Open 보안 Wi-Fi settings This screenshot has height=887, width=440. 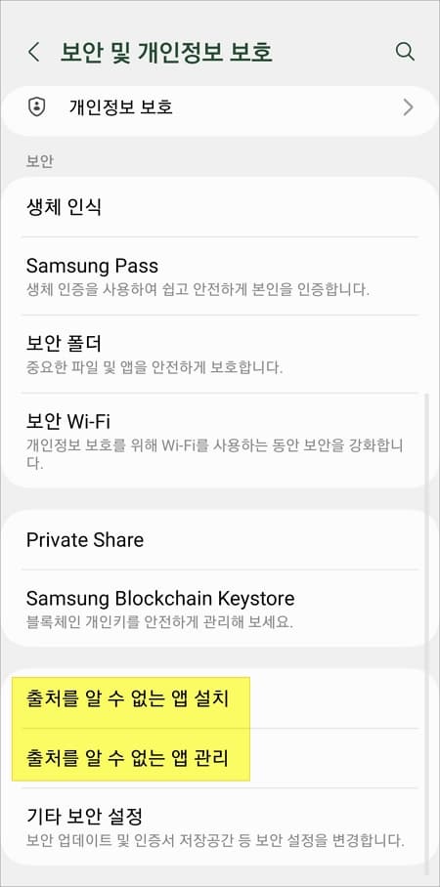tap(220, 442)
